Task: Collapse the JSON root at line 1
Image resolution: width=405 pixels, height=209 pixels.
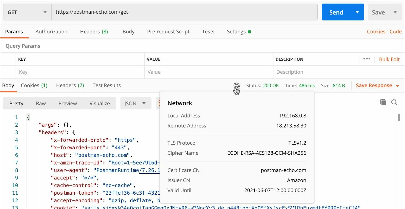Action: click(x=28, y=117)
